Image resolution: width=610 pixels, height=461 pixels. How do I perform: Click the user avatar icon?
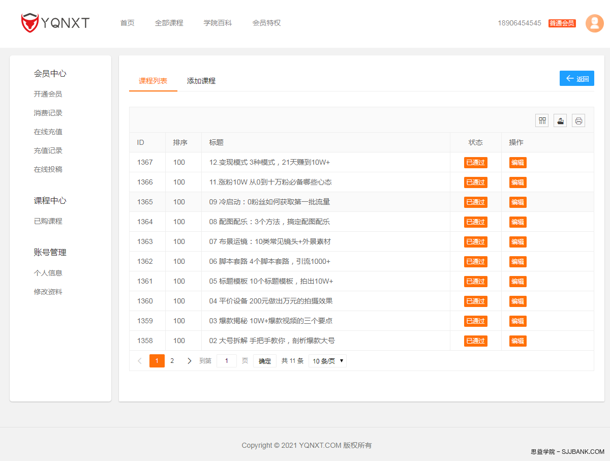(594, 23)
